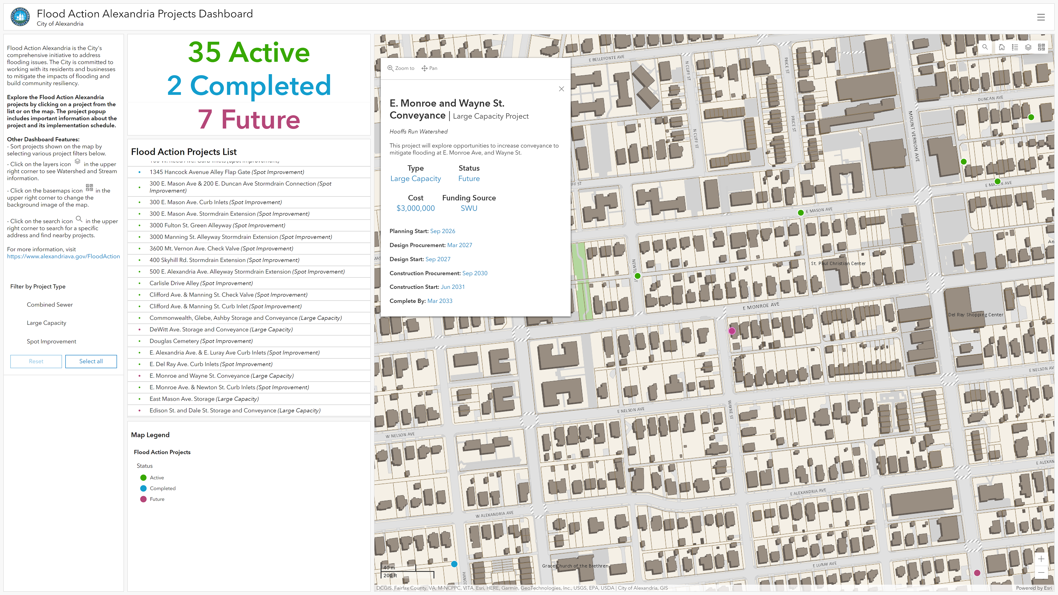Viewport: 1058px width, 595px height.
Task: Click Pan in the popup toolbar
Action: (x=429, y=68)
